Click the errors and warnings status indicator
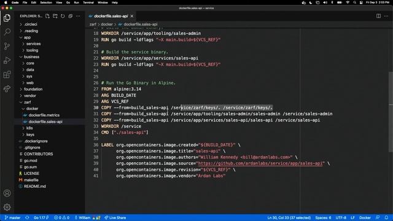 tap(61, 218)
